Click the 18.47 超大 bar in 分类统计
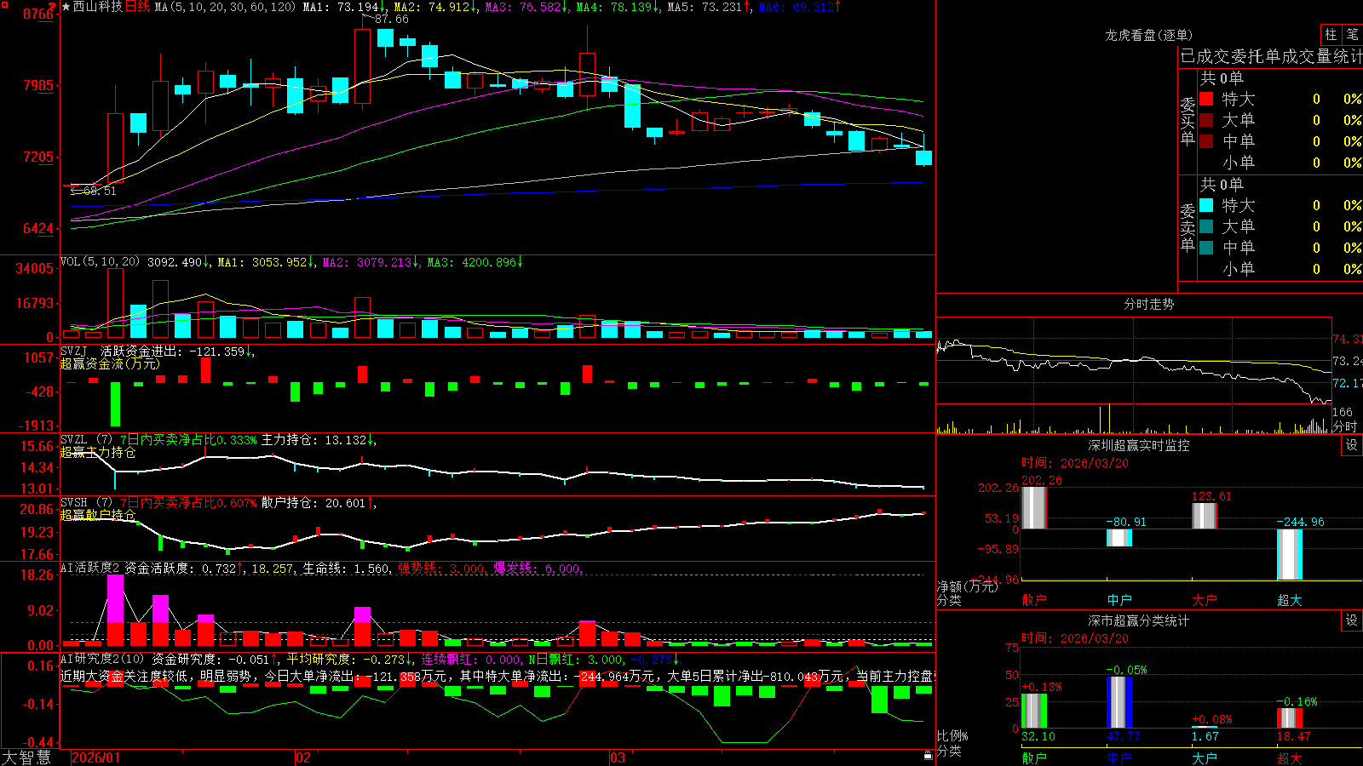This screenshot has height=766, width=1363. (1290, 717)
